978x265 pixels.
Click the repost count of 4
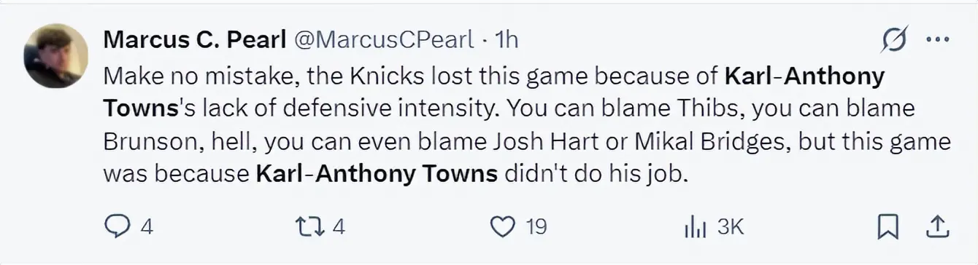click(x=338, y=228)
